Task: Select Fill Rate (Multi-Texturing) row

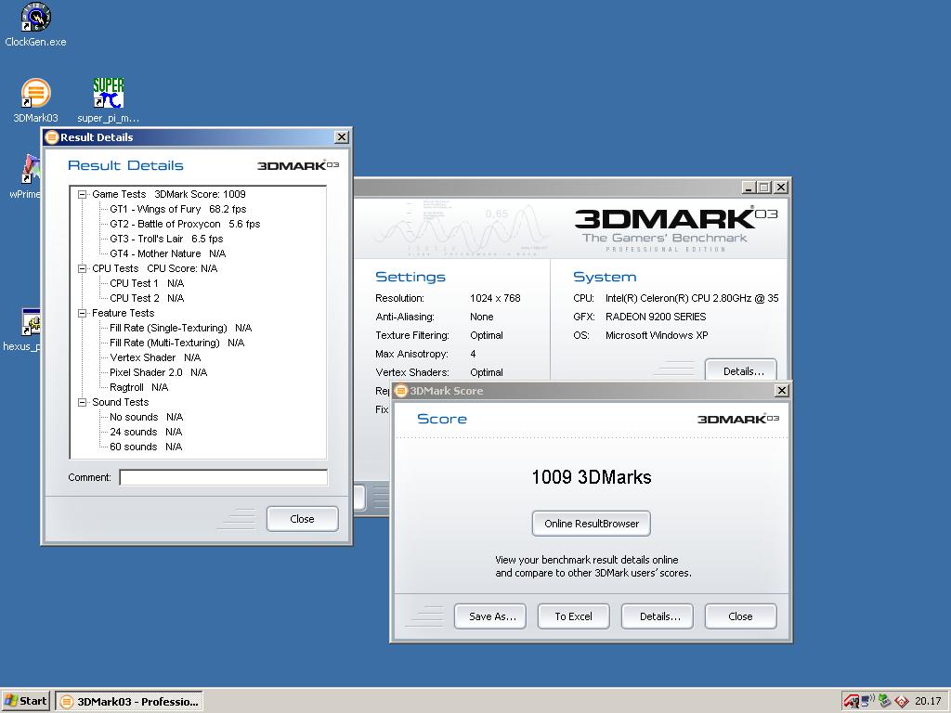Action: click(x=176, y=343)
